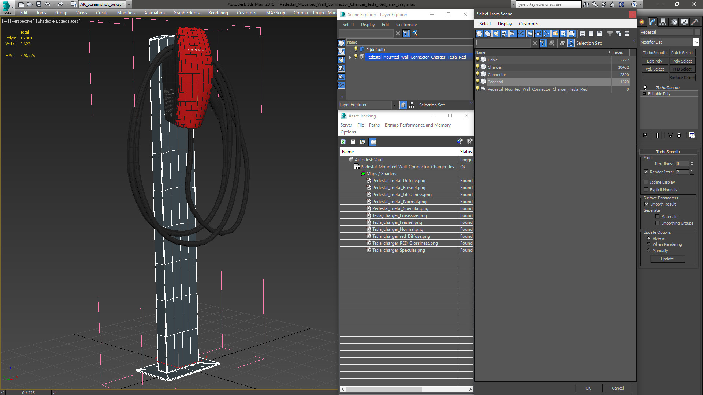Toggle Display Space Warps filter in Select From Scene
Screen dimensions: 703x395
click(521, 34)
